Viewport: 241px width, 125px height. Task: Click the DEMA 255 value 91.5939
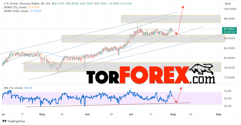coord(36,11)
